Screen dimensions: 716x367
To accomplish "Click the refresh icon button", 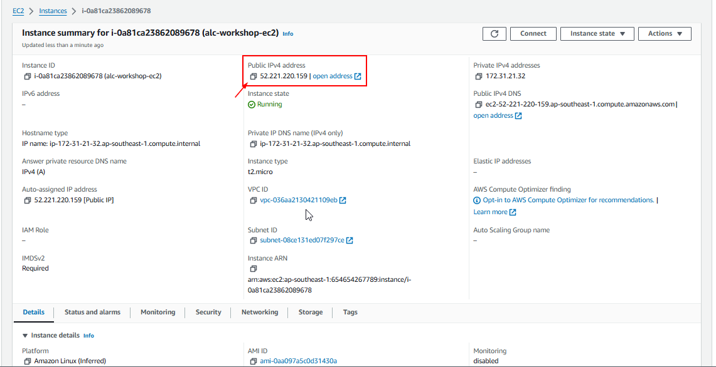I will coord(494,34).
